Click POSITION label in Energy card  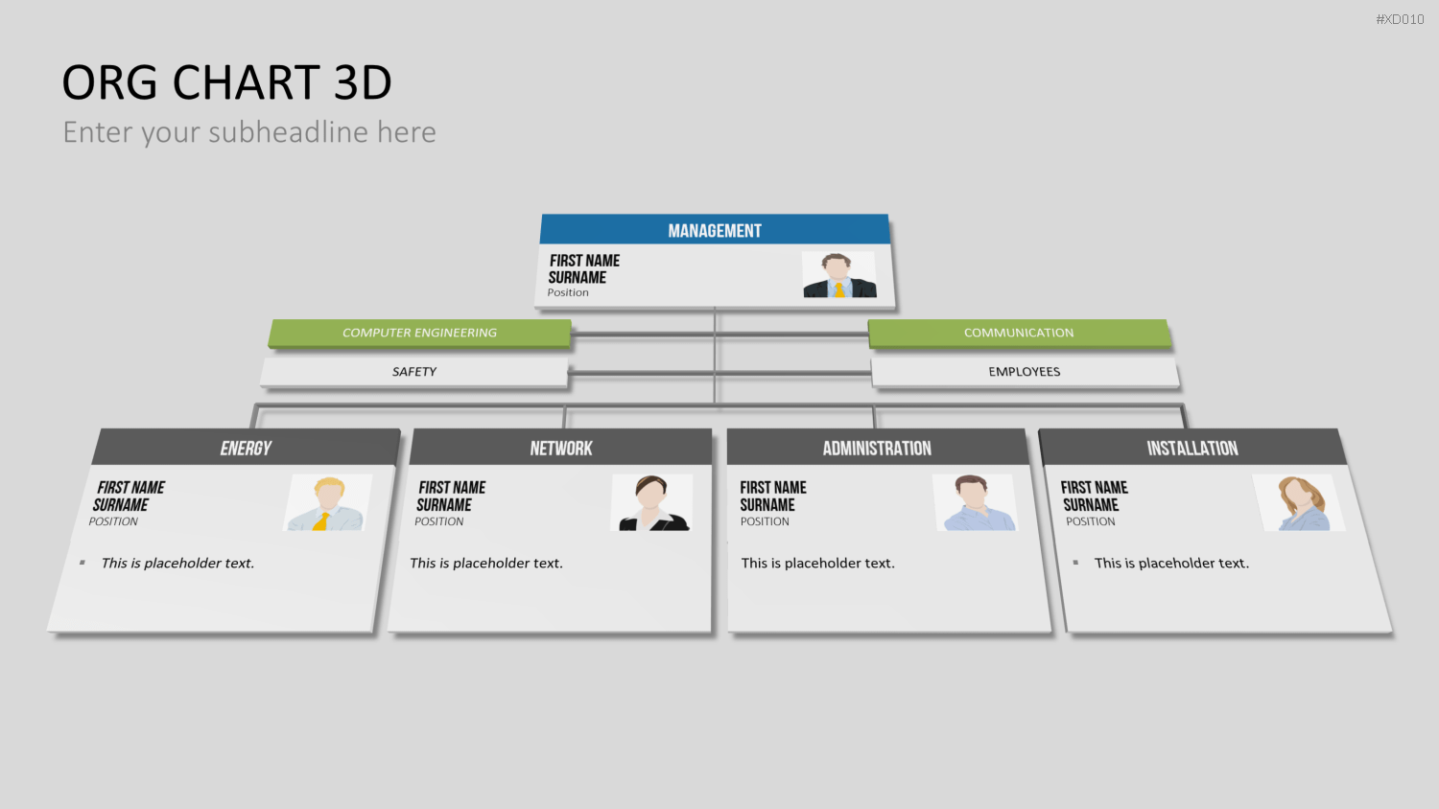point(113,521)
